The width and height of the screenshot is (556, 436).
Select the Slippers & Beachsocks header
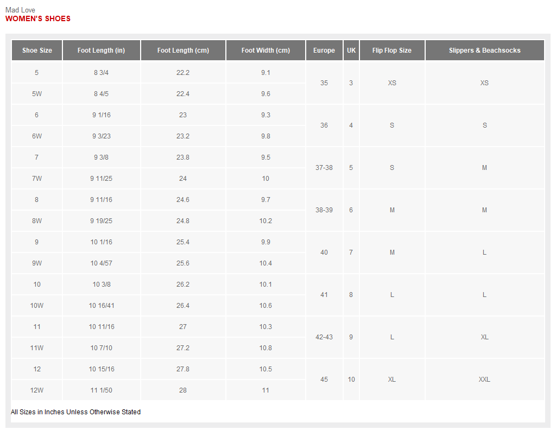(484, 50)
